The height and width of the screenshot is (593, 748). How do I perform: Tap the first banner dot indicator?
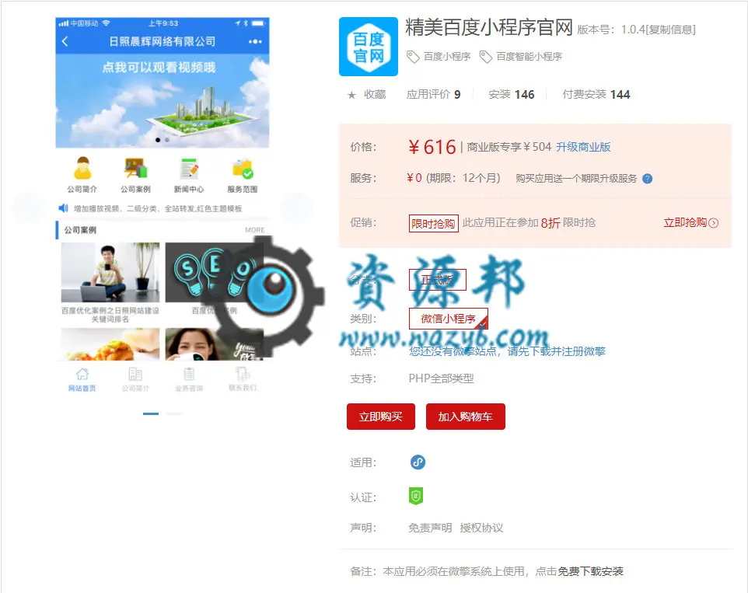pyautogui.click(x=157, y=140)
